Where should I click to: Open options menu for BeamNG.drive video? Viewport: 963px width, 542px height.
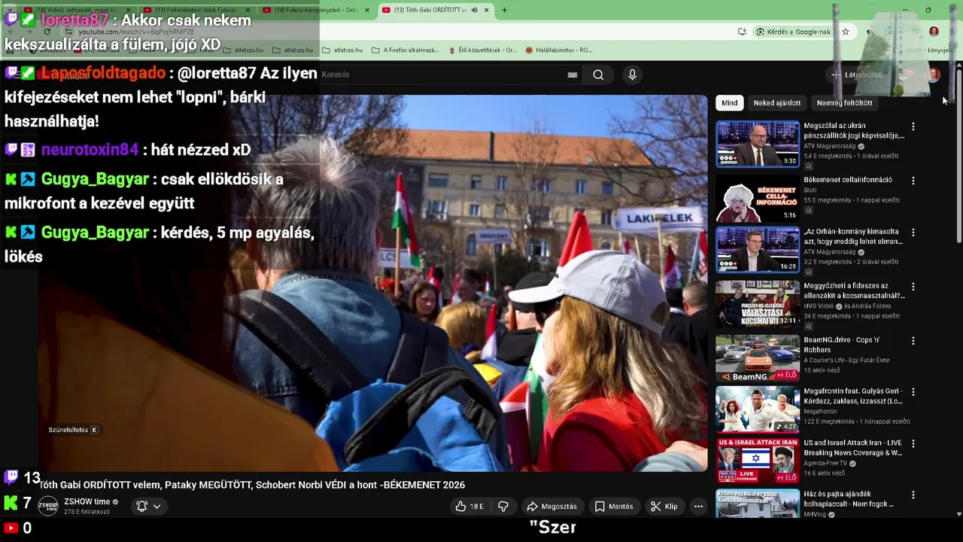point(913,341)
